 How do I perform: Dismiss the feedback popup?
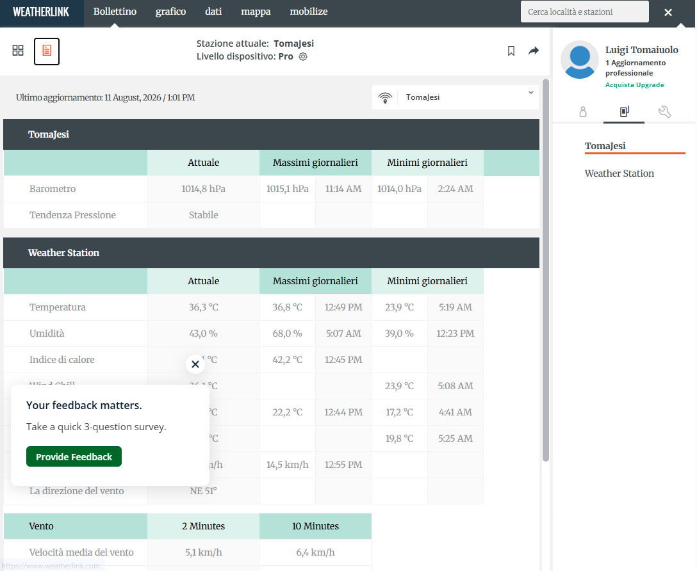coord(195,364)
